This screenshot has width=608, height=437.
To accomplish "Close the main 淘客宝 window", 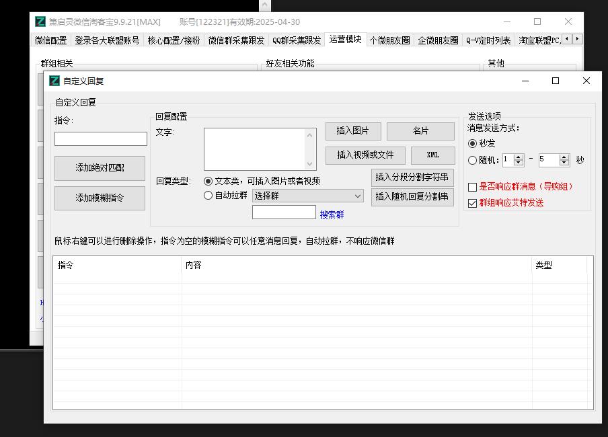I will 568,22.
